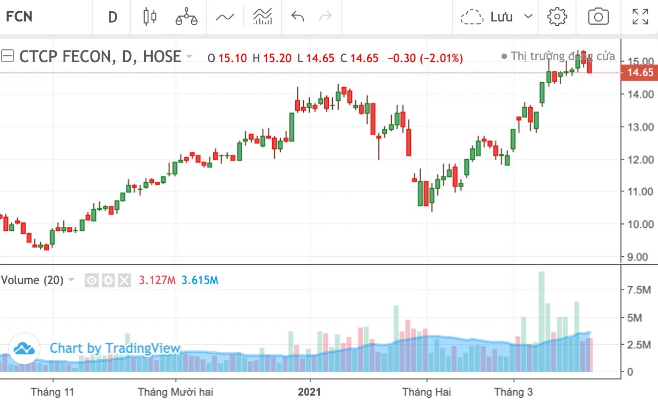Click the Compare symbols scale icon
The image size is (658, 401).
pyautogui.click(x=186, y=17)
